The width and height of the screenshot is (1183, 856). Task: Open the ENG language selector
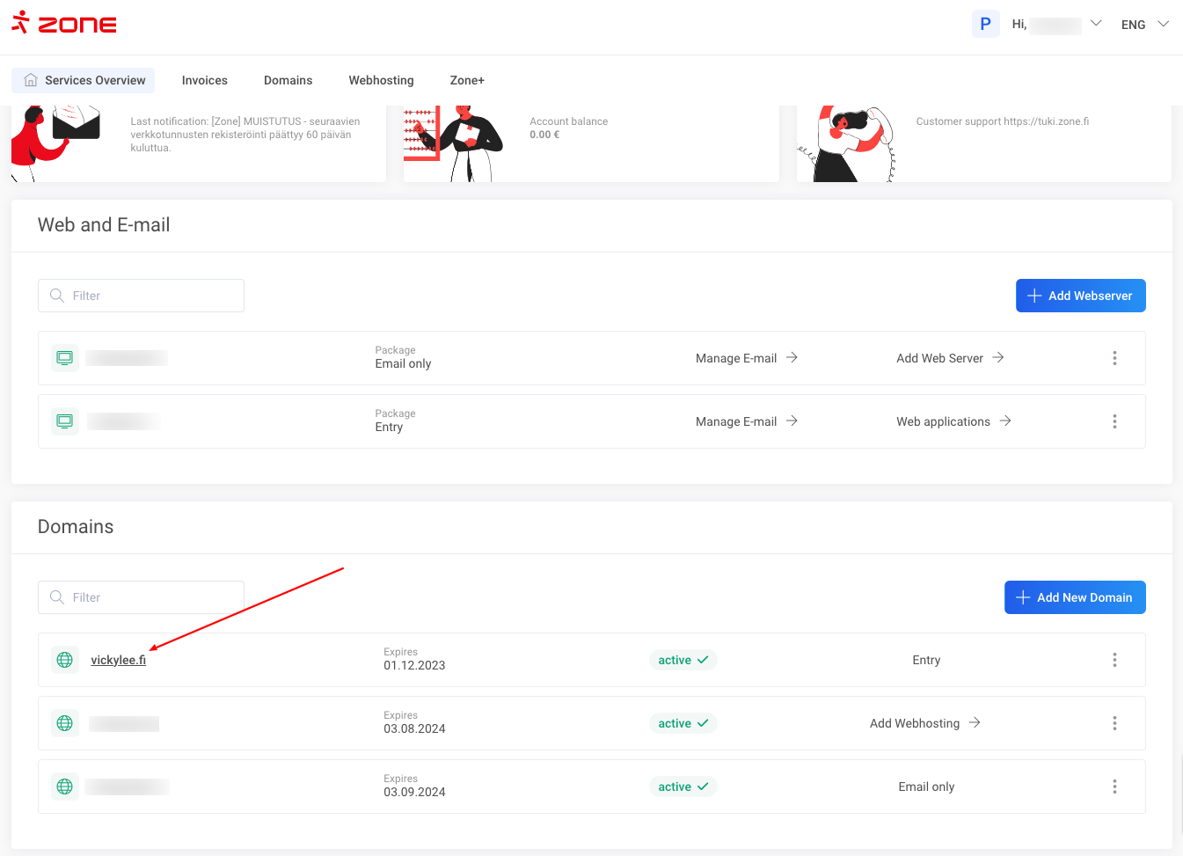[x=1144, y=25]
